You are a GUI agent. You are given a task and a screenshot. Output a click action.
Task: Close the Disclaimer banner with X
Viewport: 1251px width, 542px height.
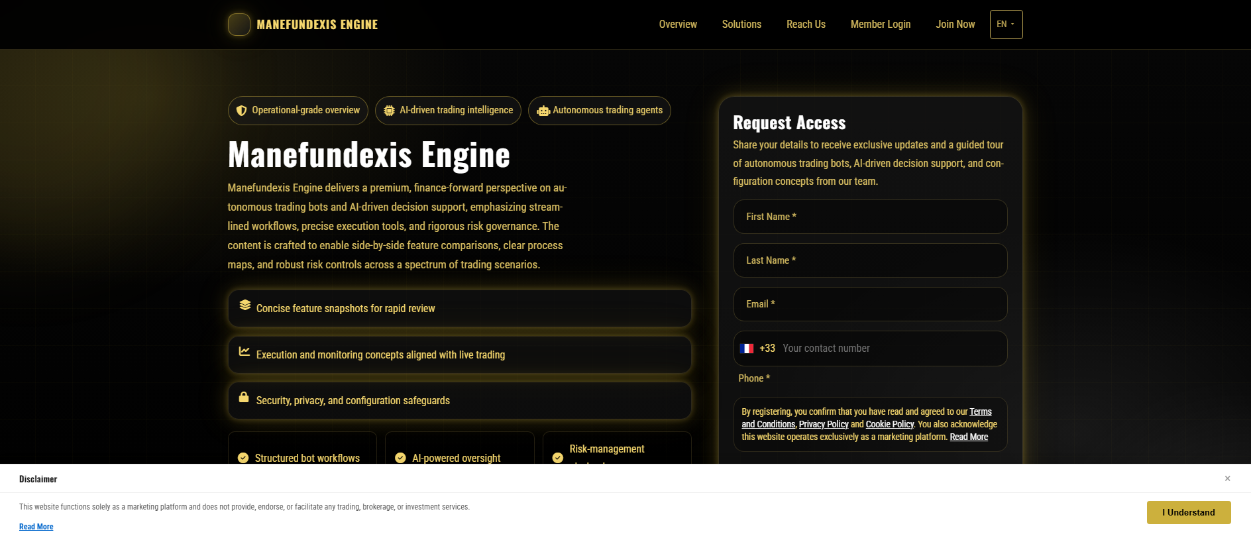[1228, 478]
